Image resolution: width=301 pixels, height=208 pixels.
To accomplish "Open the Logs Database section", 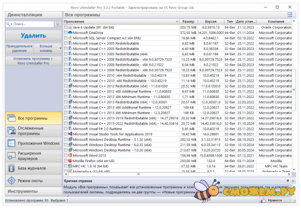I will (33, 168).
